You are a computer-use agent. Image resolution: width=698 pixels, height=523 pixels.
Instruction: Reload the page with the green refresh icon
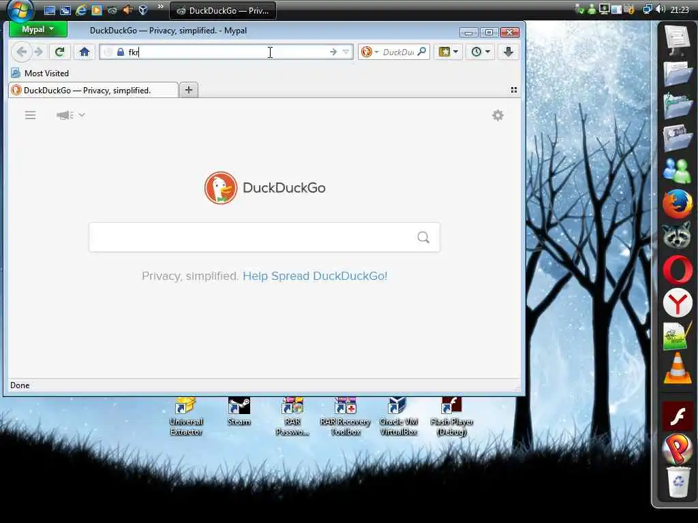(x=59, y=52)
